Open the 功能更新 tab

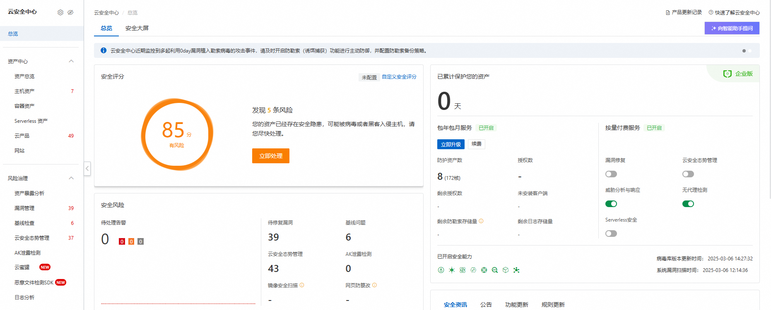point(517,305)
